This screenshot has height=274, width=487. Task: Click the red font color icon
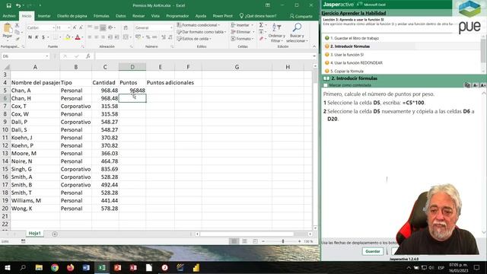coord(78,37)
